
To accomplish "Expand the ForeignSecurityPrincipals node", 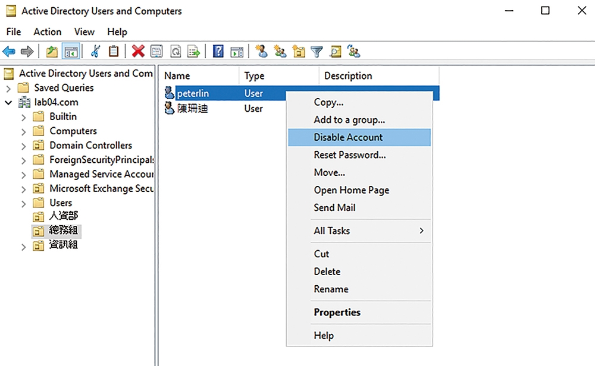I will [24, 160].
